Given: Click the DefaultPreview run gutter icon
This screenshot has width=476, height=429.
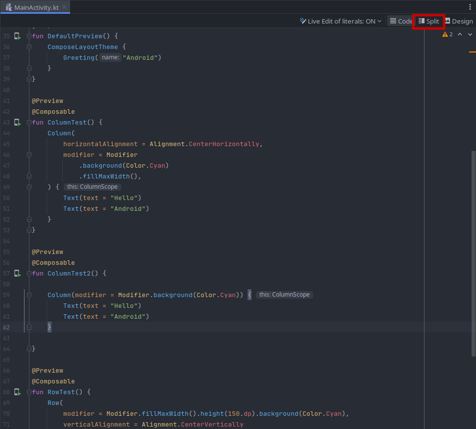Looking at the screenshot, I should (x=18, y=36).
